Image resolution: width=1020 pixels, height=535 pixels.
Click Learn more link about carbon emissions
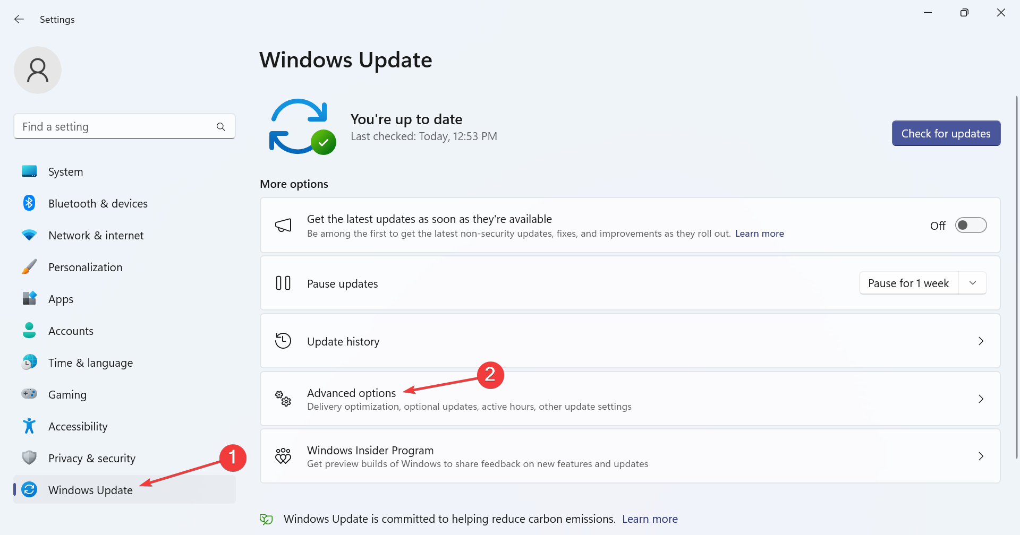click(650, 519)
